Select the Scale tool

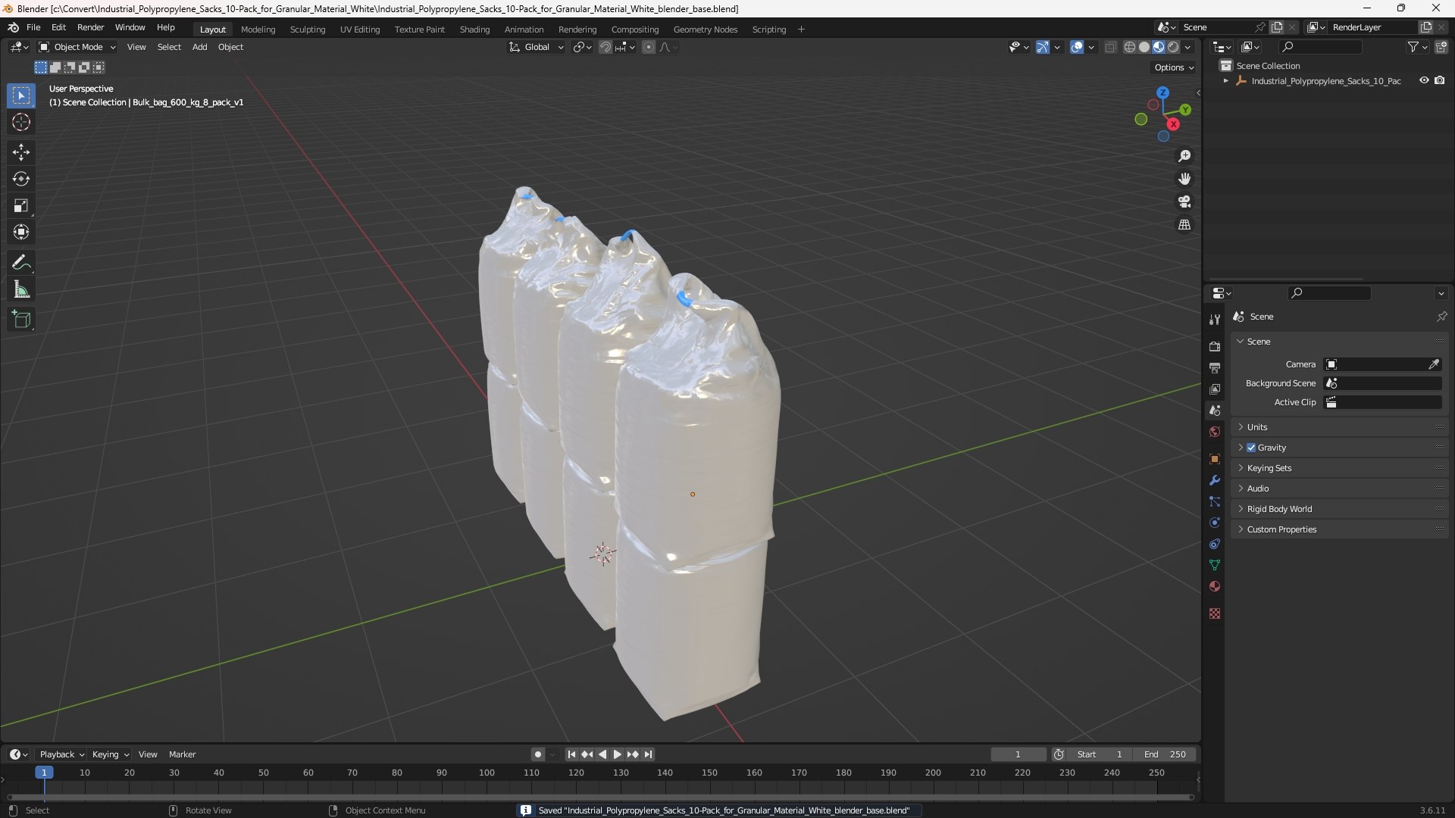tap(21, 205)
